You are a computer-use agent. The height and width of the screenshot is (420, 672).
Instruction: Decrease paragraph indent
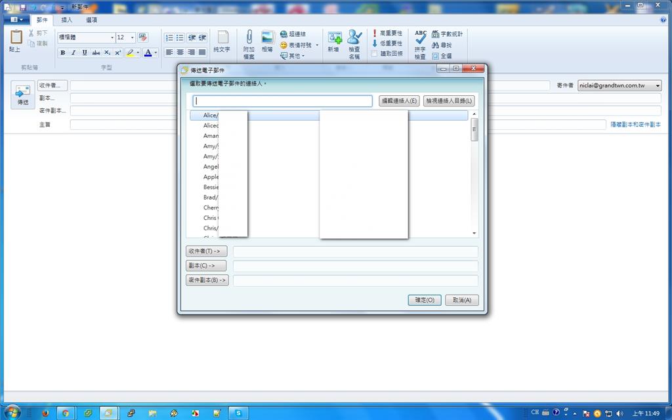(x=192, y=37)
